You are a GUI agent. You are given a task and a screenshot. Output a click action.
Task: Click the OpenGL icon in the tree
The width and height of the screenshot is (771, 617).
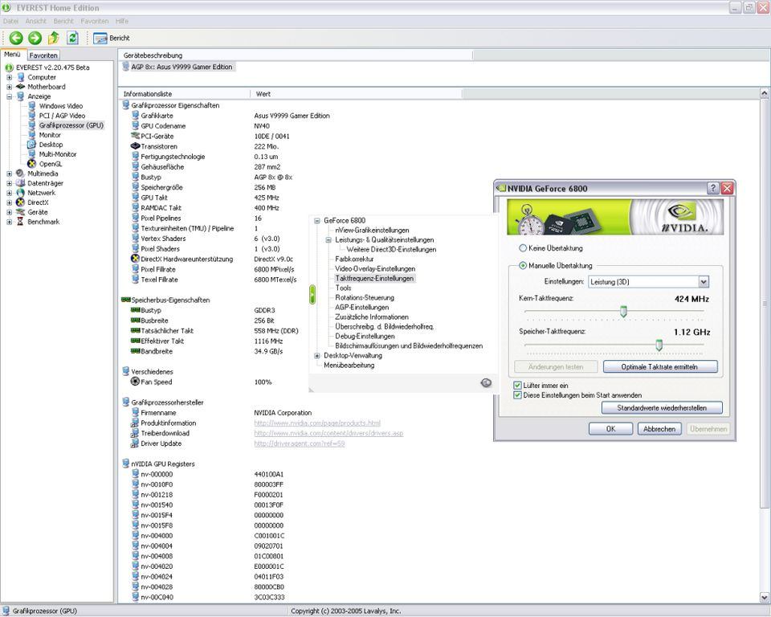pyautogui.click(x=32, y=164)
